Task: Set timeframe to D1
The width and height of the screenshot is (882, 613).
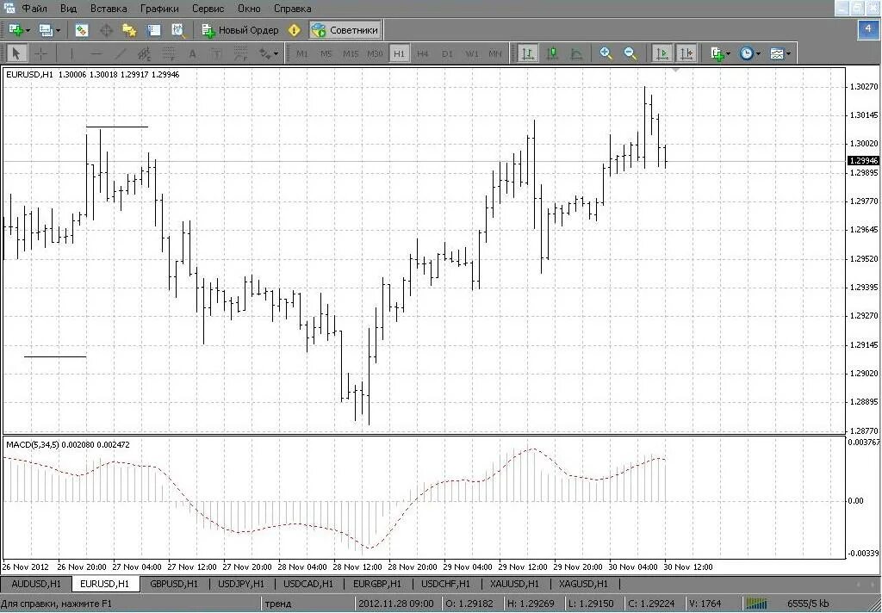Action: pos(447,54)
